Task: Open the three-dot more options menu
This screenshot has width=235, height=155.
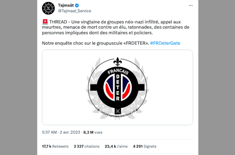Action: 191,5
